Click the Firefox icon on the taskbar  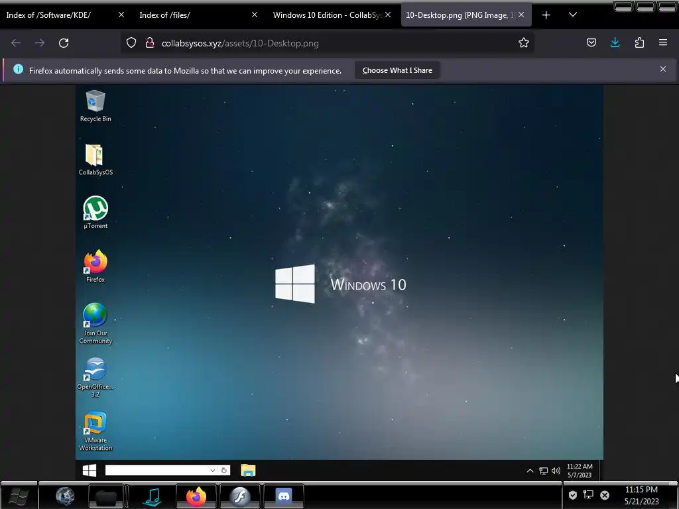pos(196,496)
